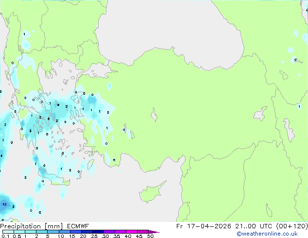The image size is (308, 238).
Task: Select the 30–35 mm purple legend swatch
Action: (109, 232)
